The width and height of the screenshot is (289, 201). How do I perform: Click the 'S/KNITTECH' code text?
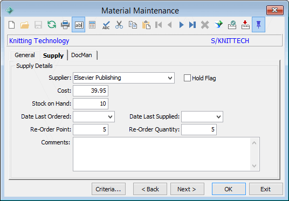pos(230,41)
